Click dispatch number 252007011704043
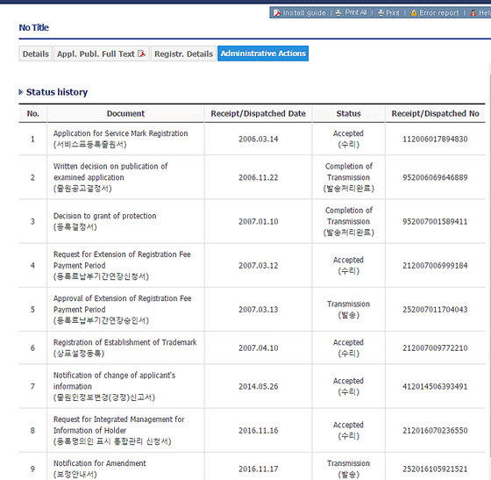The image size is (491, 480). (435, 310)
